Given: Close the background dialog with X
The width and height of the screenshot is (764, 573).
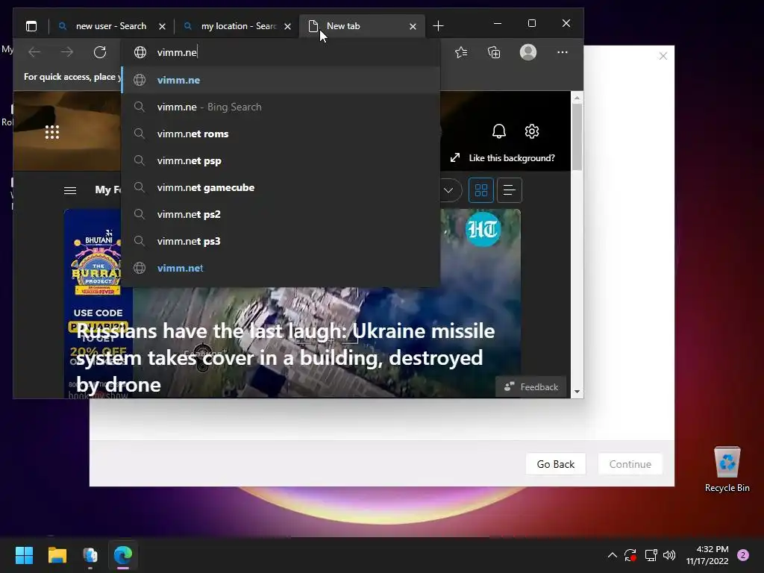Looking at the screenshot, I should (663, 56).
